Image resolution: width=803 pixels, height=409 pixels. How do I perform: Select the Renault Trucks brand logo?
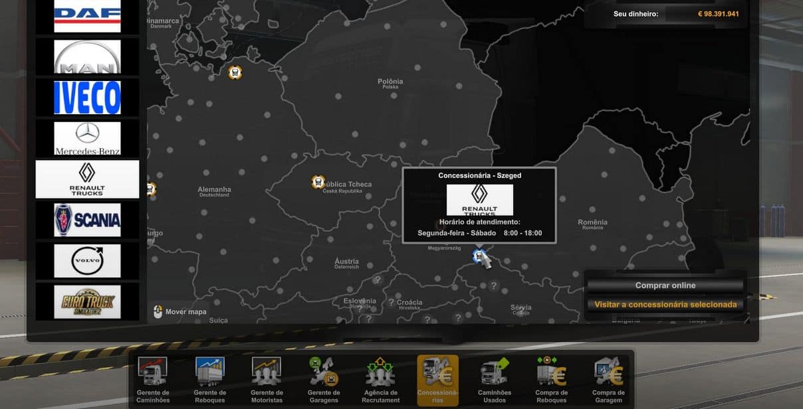(87, 179)
